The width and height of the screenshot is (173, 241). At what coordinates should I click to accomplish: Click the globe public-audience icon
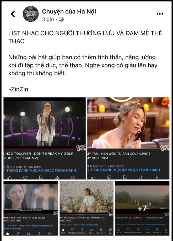[61, 20]
